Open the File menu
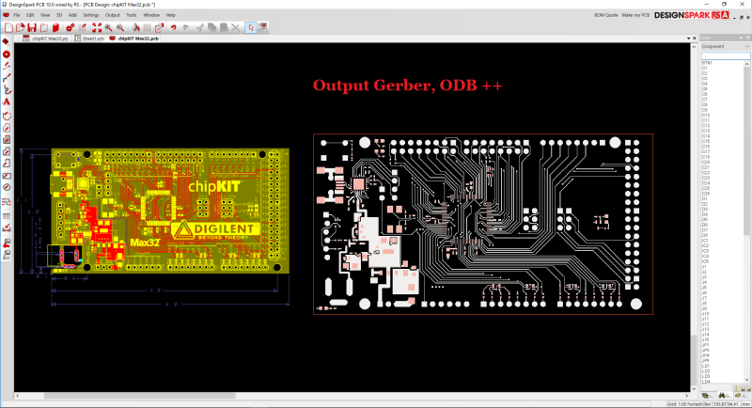This screenshot has height=408, width=752. pyautogui.click(x=17, y=15)
